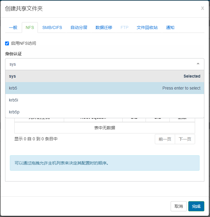
Task: Click the 完成 button to finish
Action: click(196, 206)
